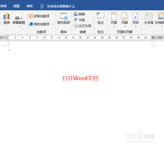The height and width of the screenshot is (147, 164).
Task: Click the first line indent marker on ruler
Action: pos(8,36)
